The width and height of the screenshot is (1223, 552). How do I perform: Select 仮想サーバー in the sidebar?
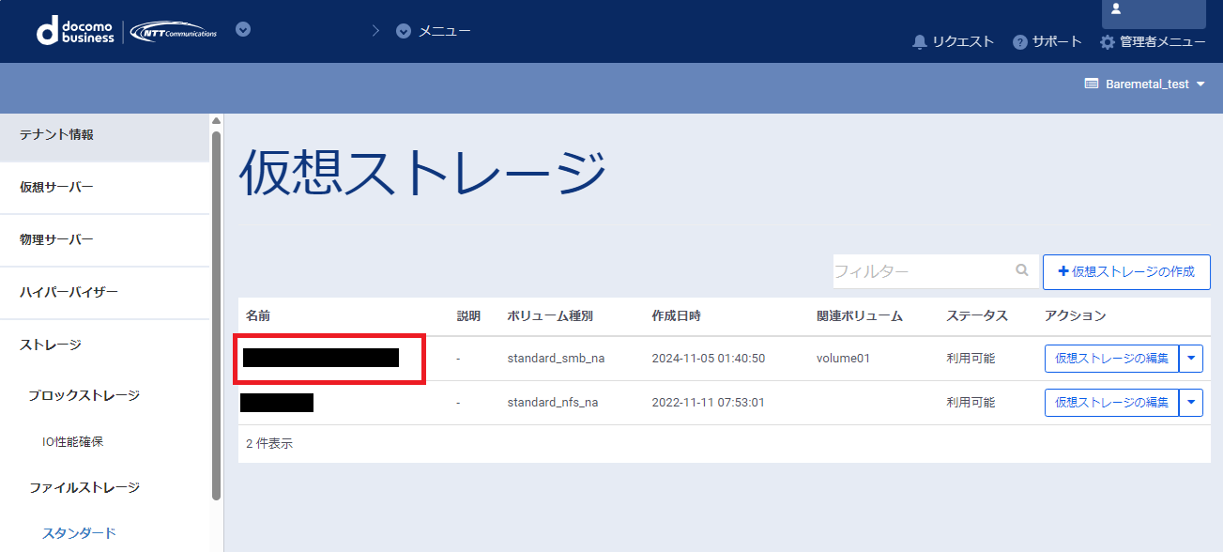pyautogui.click(x=56, y=187)
